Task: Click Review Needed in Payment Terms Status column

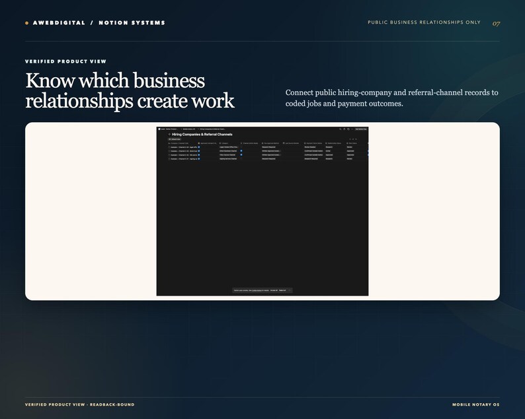Action: (310, 147)
